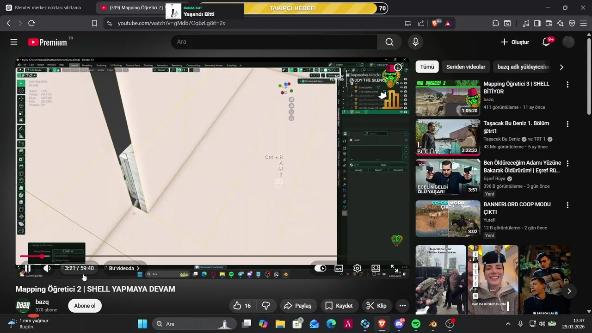This screenshot has width=592, height=333.
Task: Click the YouTube search magnifier button
Action: pos(389,42)
